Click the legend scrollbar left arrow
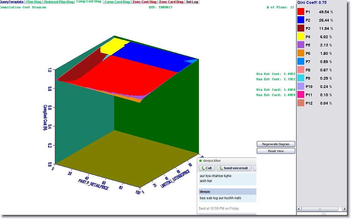This screenshot has width=351, height=219. click(x=299, y=209)
